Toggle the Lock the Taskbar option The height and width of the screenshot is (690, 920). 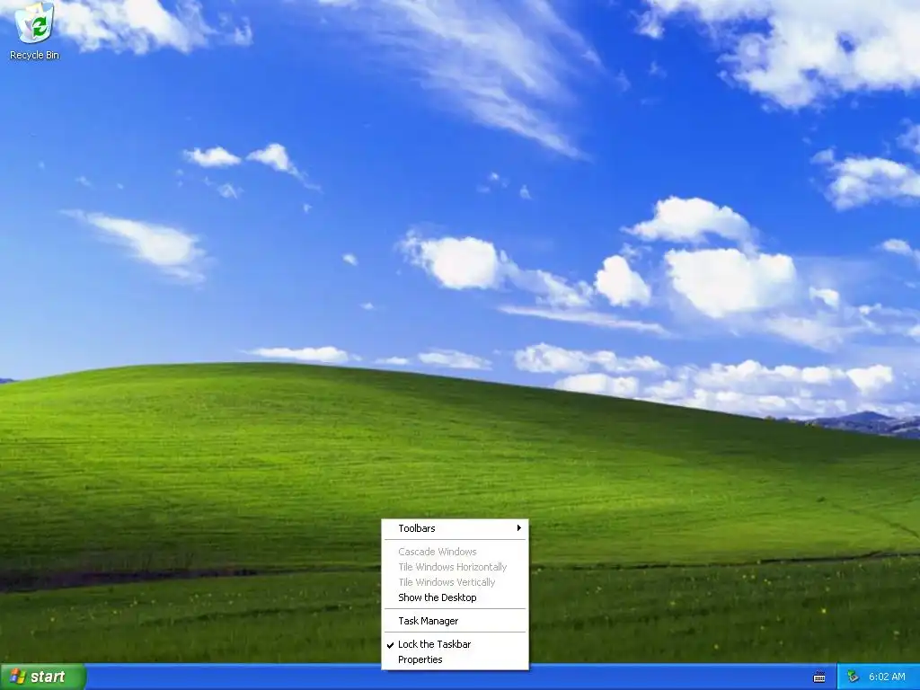point(455,644)
